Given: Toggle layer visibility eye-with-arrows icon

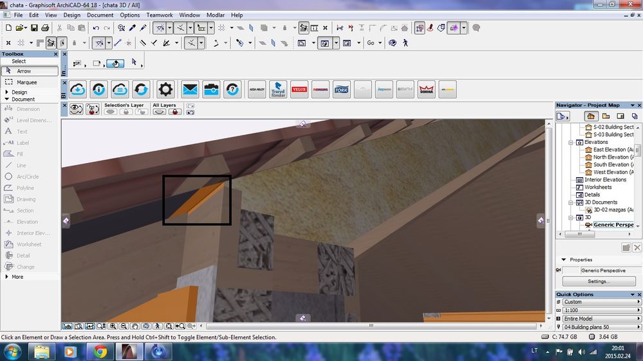Looking at the screenshot, I should [77, 109].
